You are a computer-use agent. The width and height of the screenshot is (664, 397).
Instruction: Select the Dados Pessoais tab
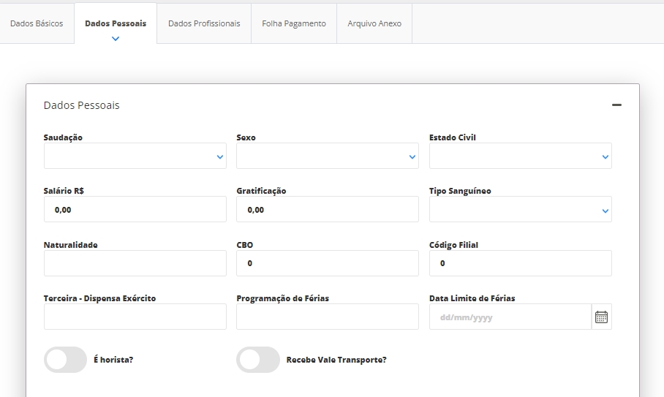(x=116, y=23)
